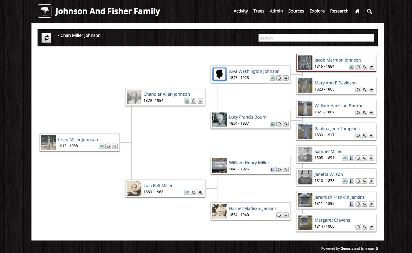The image size is (412, 253).
Task: Open the Sources menu
Action: [296, 11]
